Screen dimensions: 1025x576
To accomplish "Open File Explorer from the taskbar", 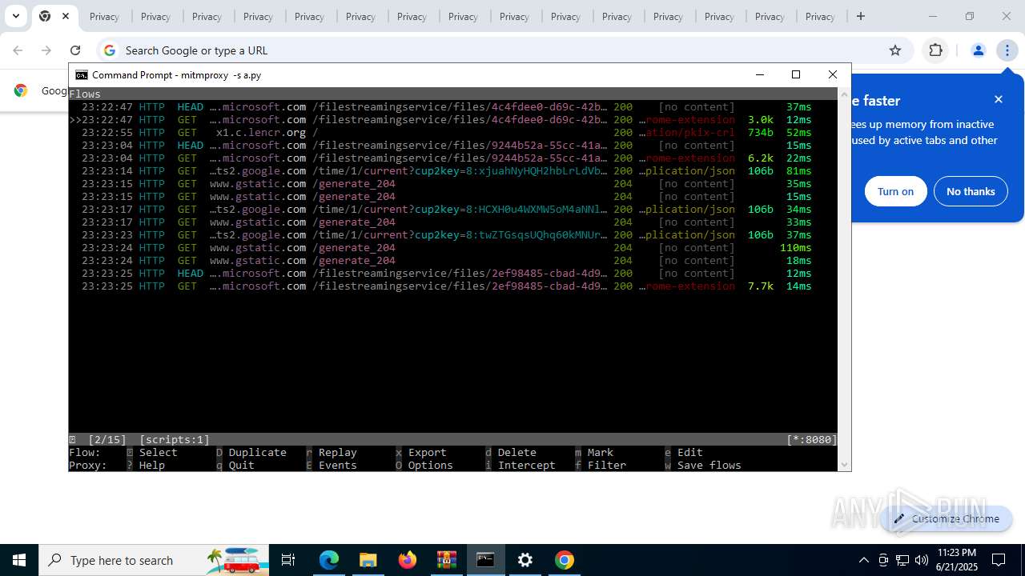I will click(368, 560).
